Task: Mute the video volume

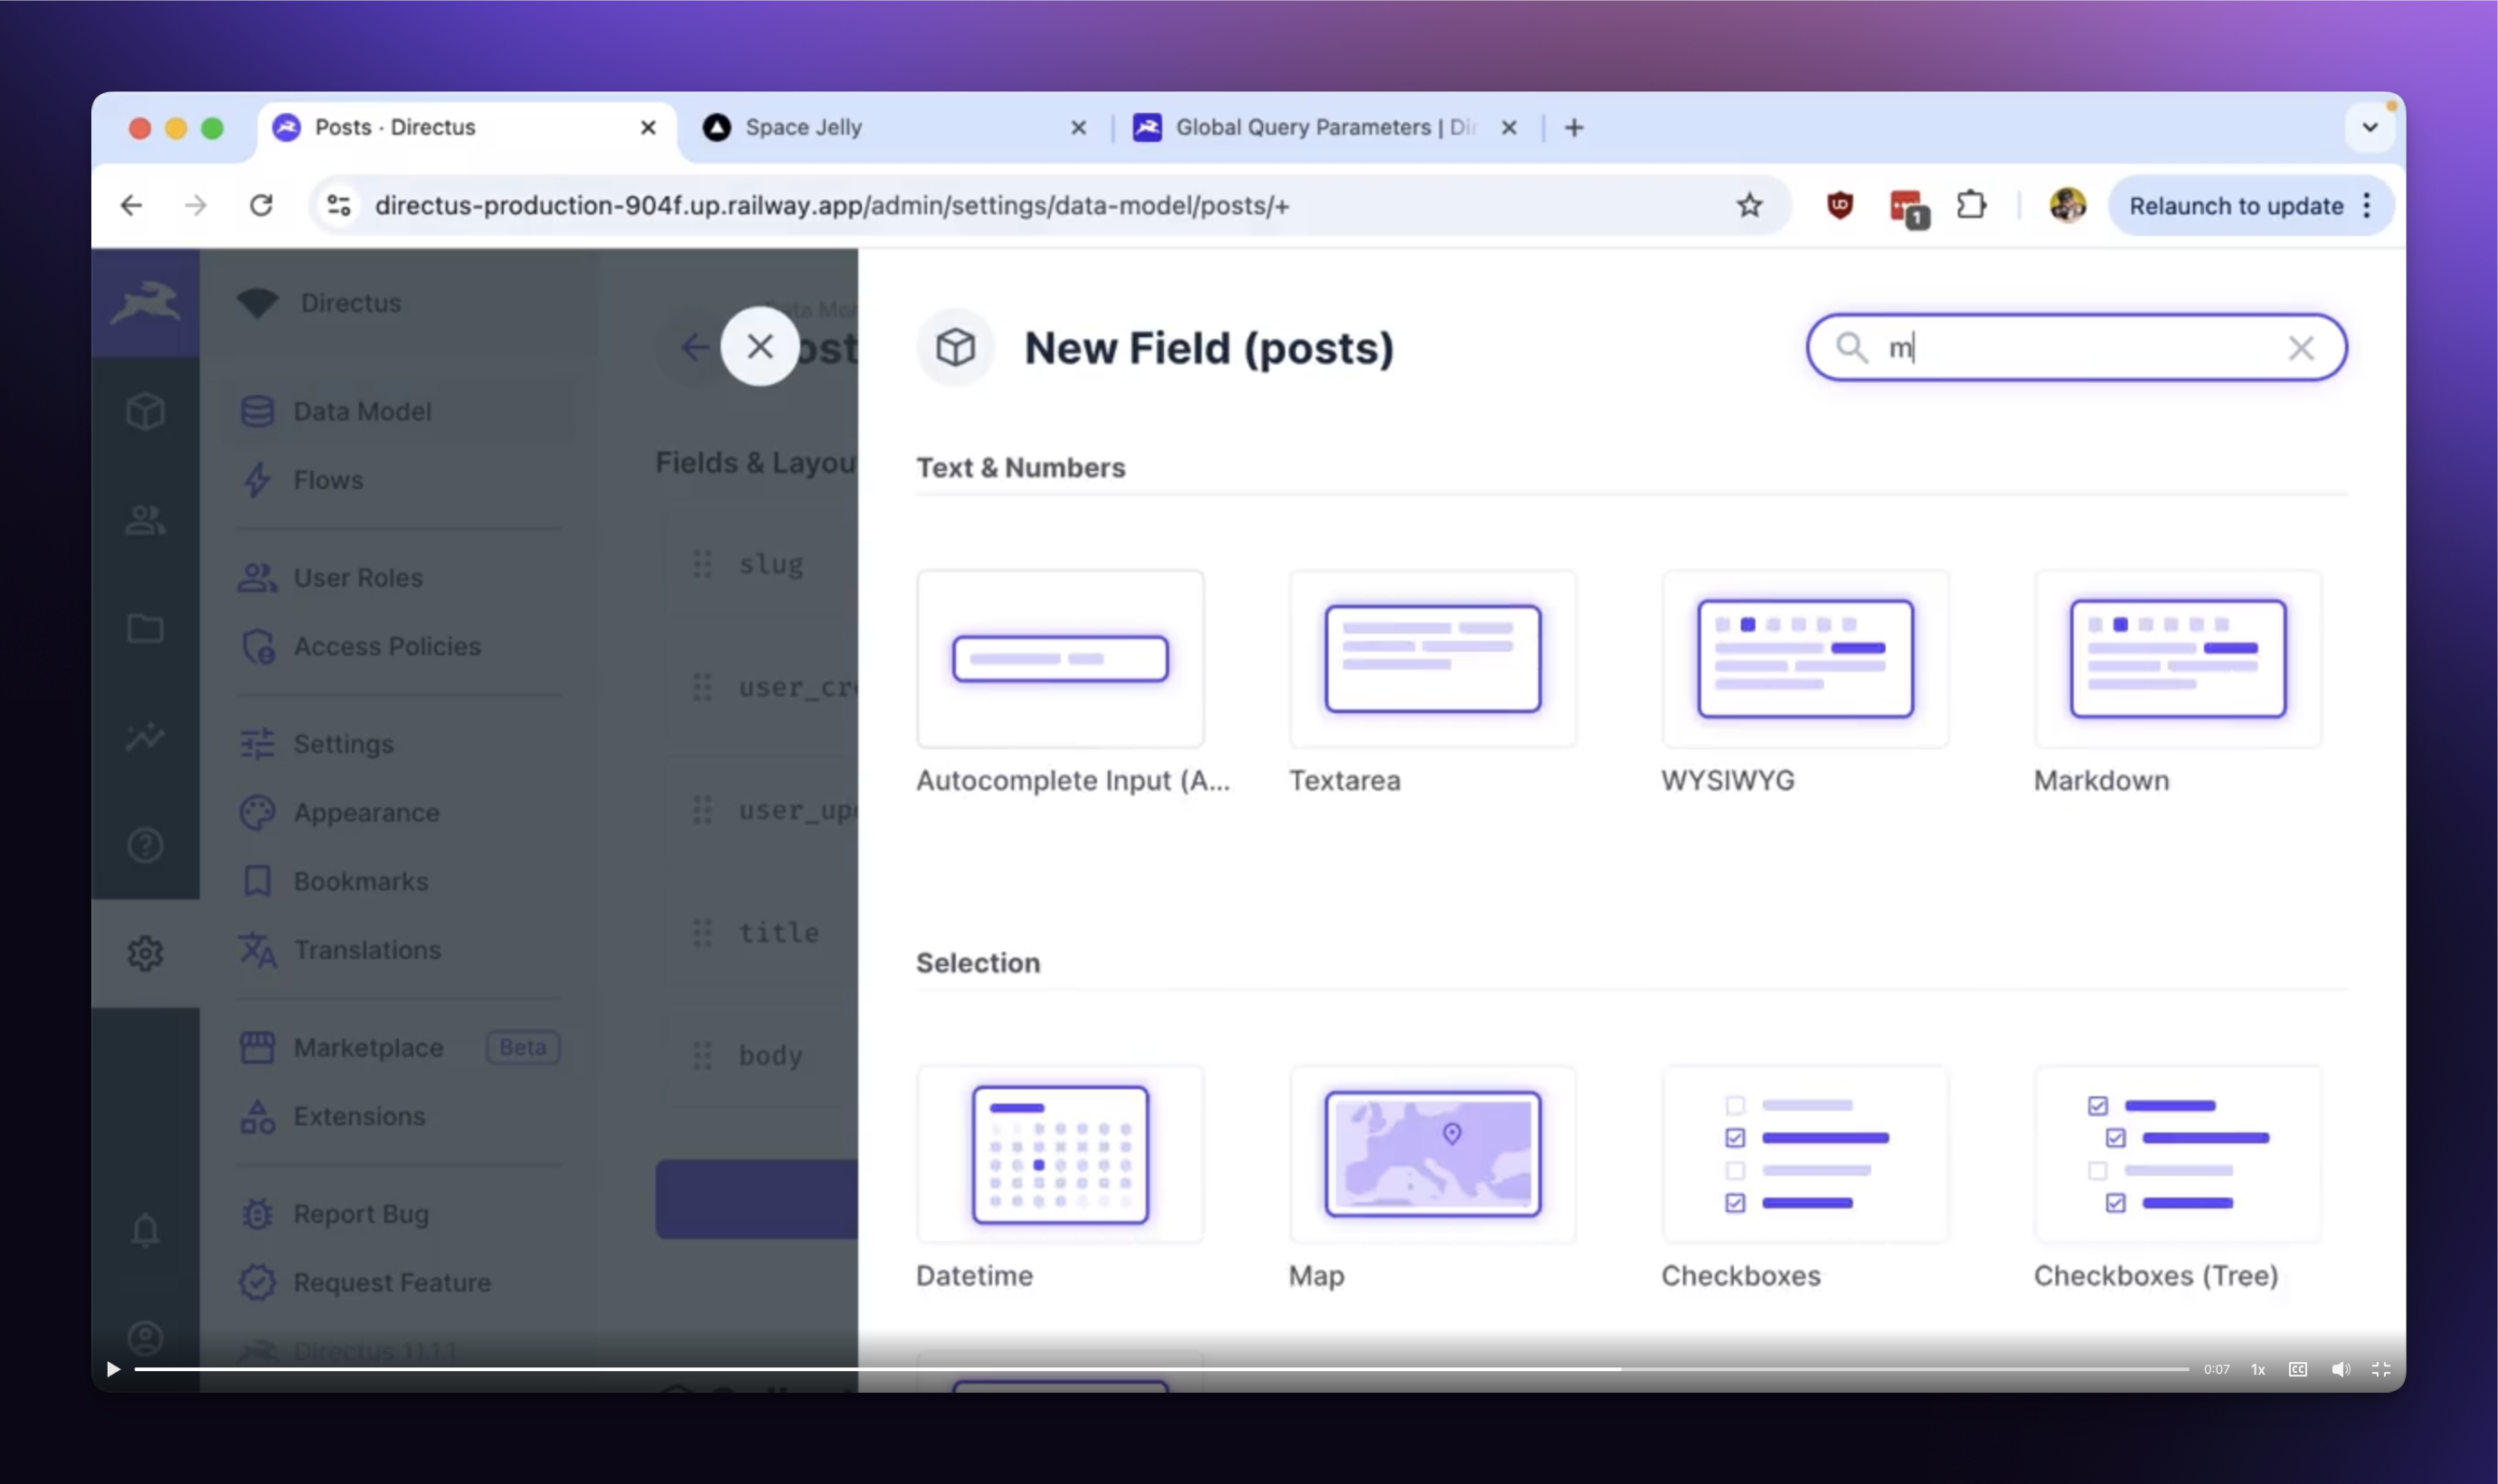Action: point(2340,1369)
